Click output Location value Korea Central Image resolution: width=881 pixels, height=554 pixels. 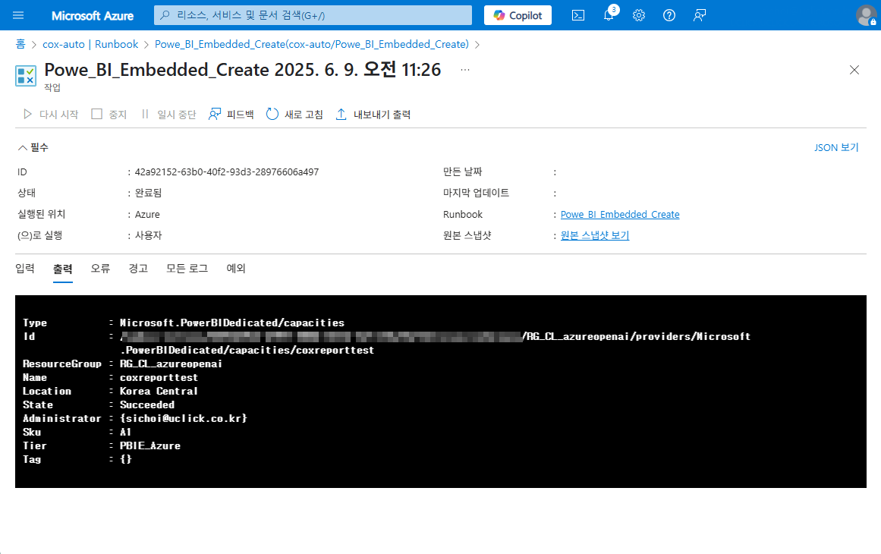point(159,391)
